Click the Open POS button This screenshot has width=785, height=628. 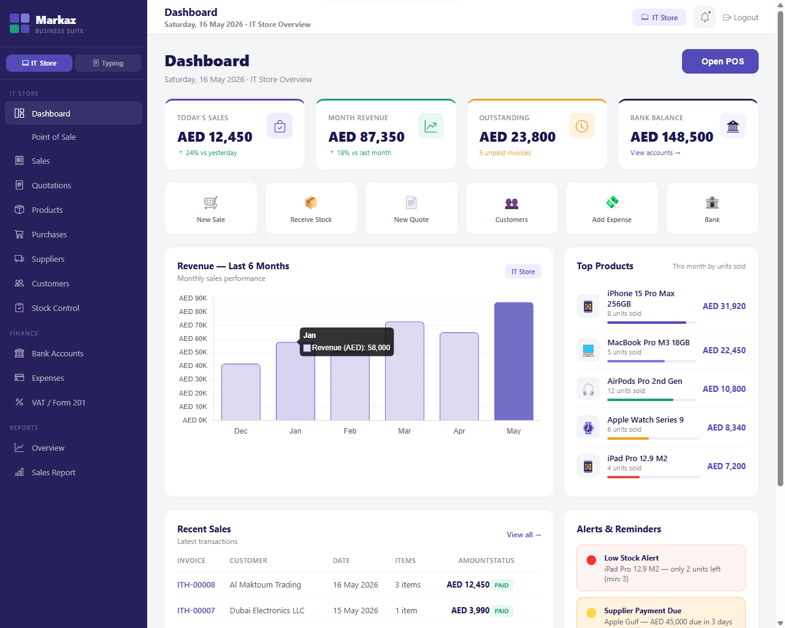point(720,61)
